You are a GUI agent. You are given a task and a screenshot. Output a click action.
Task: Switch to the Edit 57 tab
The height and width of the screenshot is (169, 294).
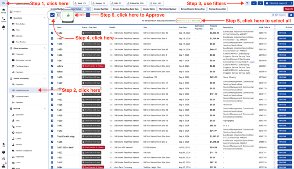click(x=117, y=3)
